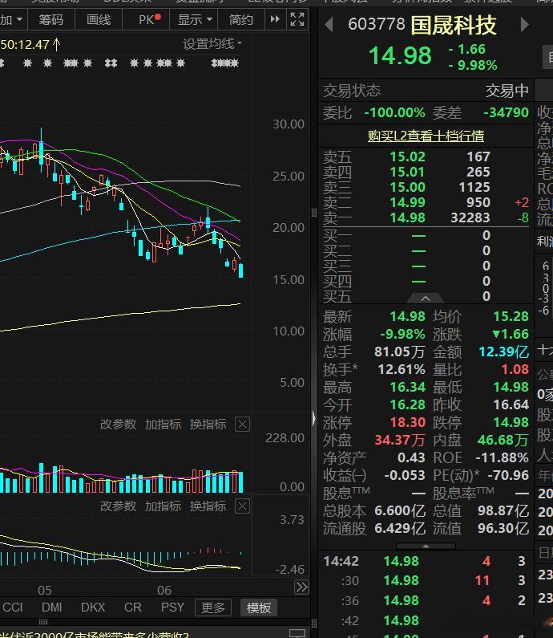Click 量比 volume ratio 1.08

click(x=515, y=369)
